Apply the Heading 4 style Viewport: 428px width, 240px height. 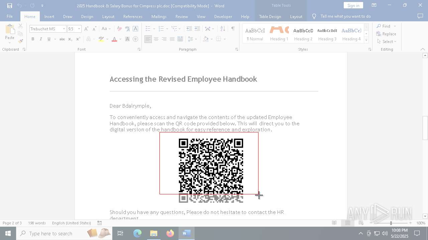click(x=351, y=34)
